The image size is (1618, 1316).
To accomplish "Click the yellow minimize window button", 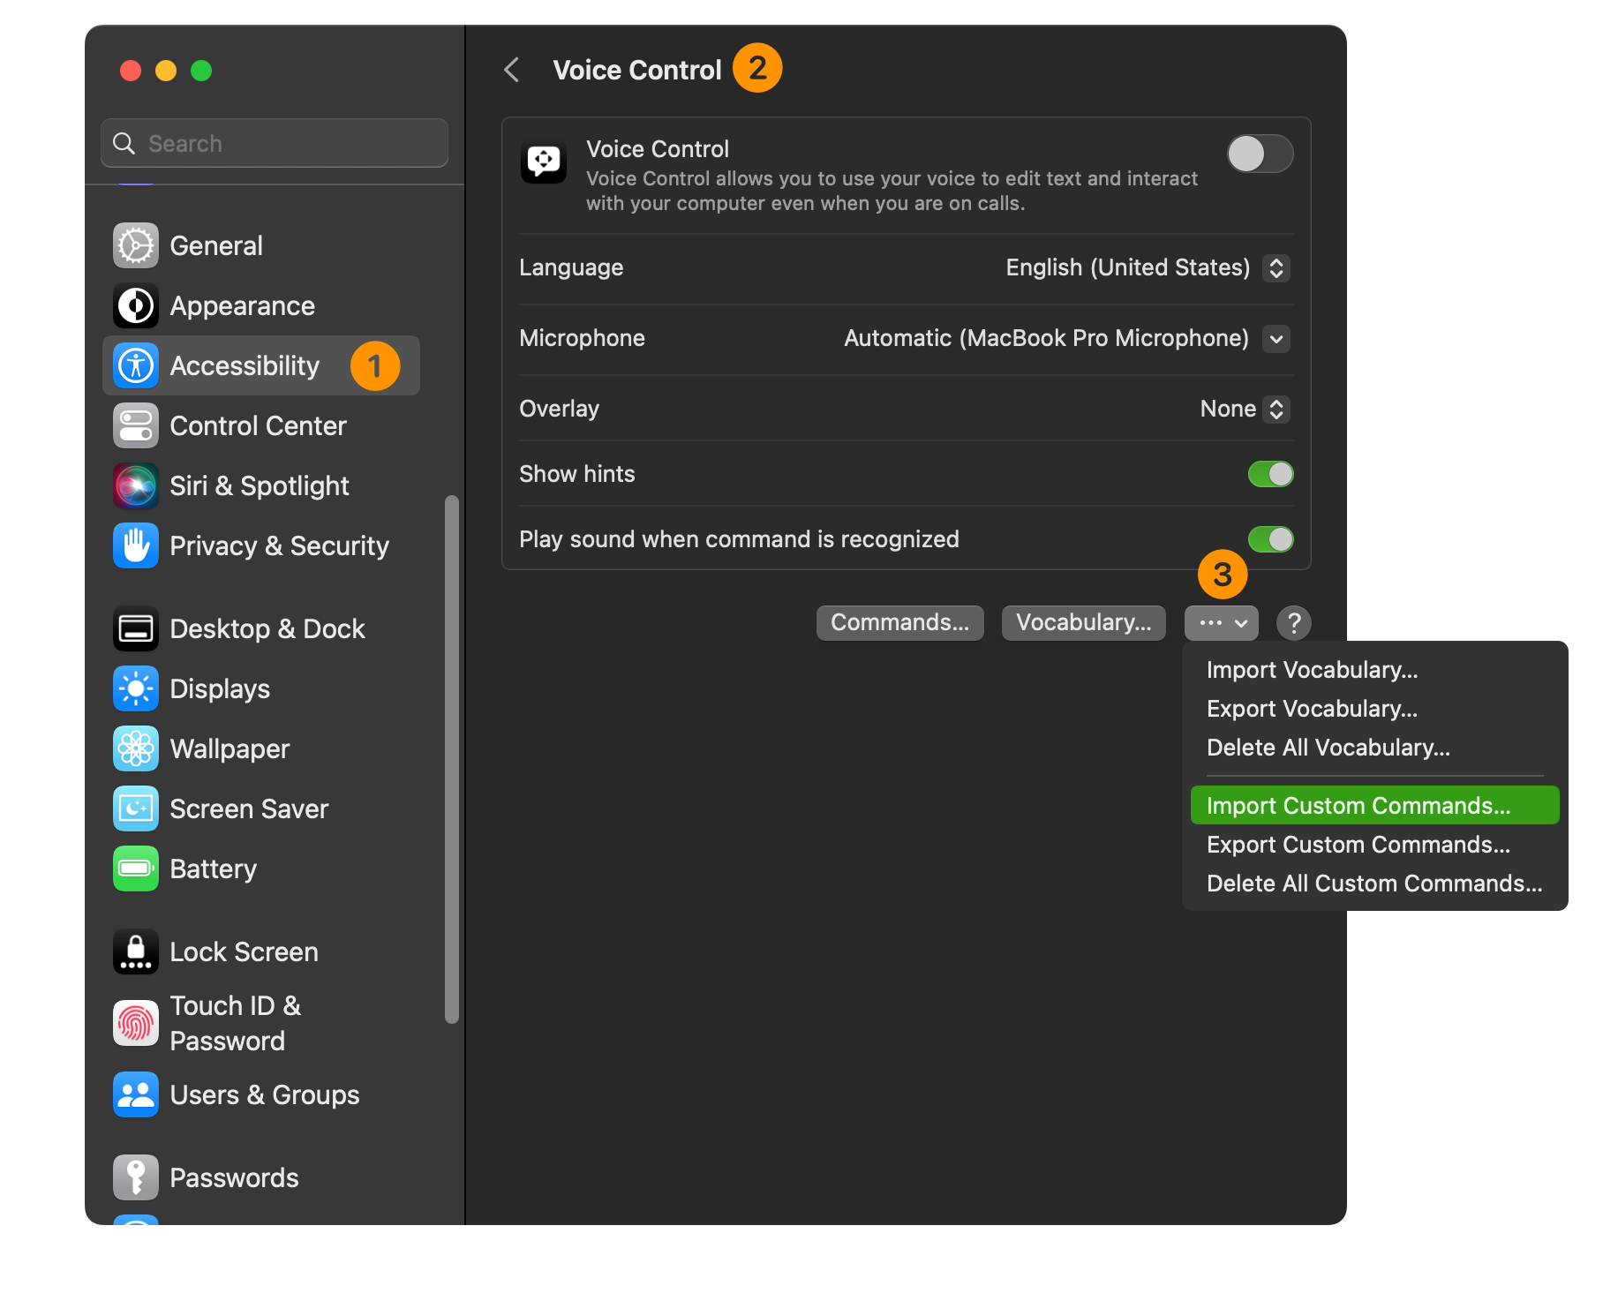I will coord(166,71).
